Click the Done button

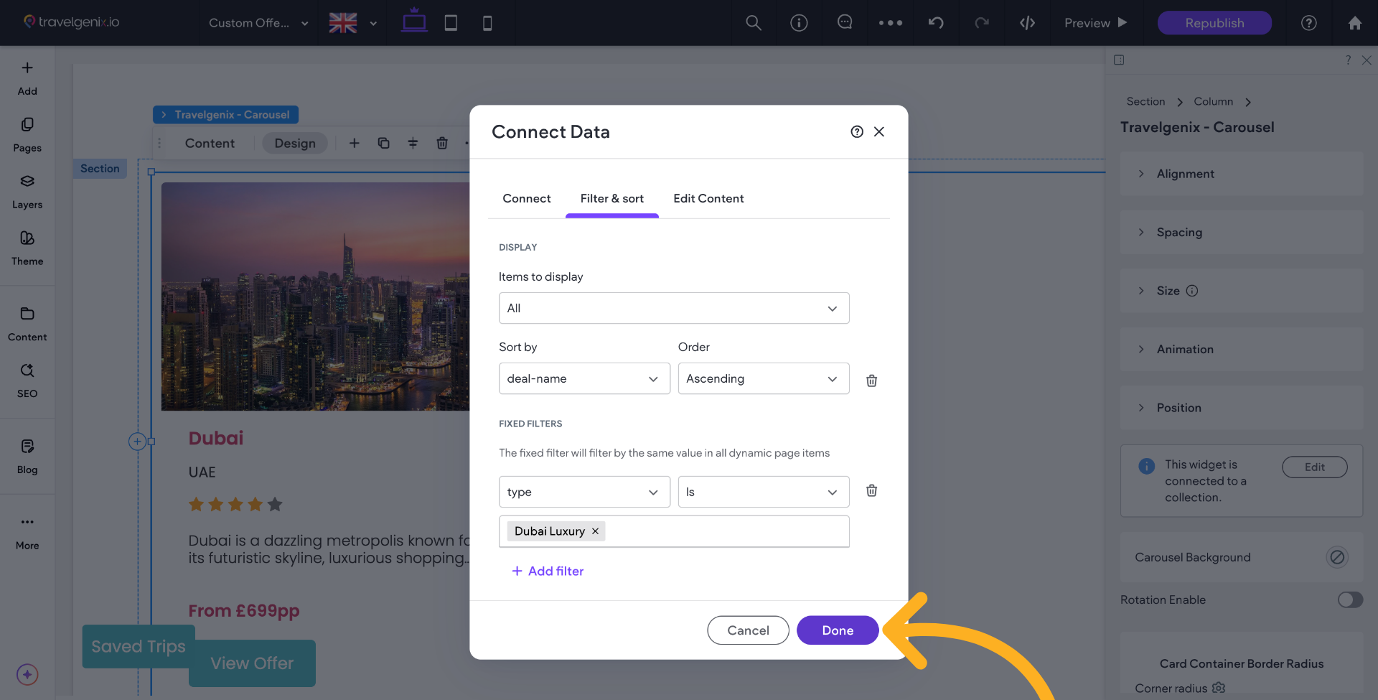pyautogui.click(x=837, y=630)
